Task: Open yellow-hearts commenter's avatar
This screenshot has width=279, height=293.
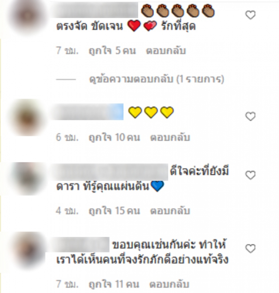Action: click(x=28, y=118)
